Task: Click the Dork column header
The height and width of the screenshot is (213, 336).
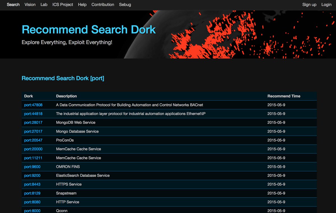Action: pos(29,96)
